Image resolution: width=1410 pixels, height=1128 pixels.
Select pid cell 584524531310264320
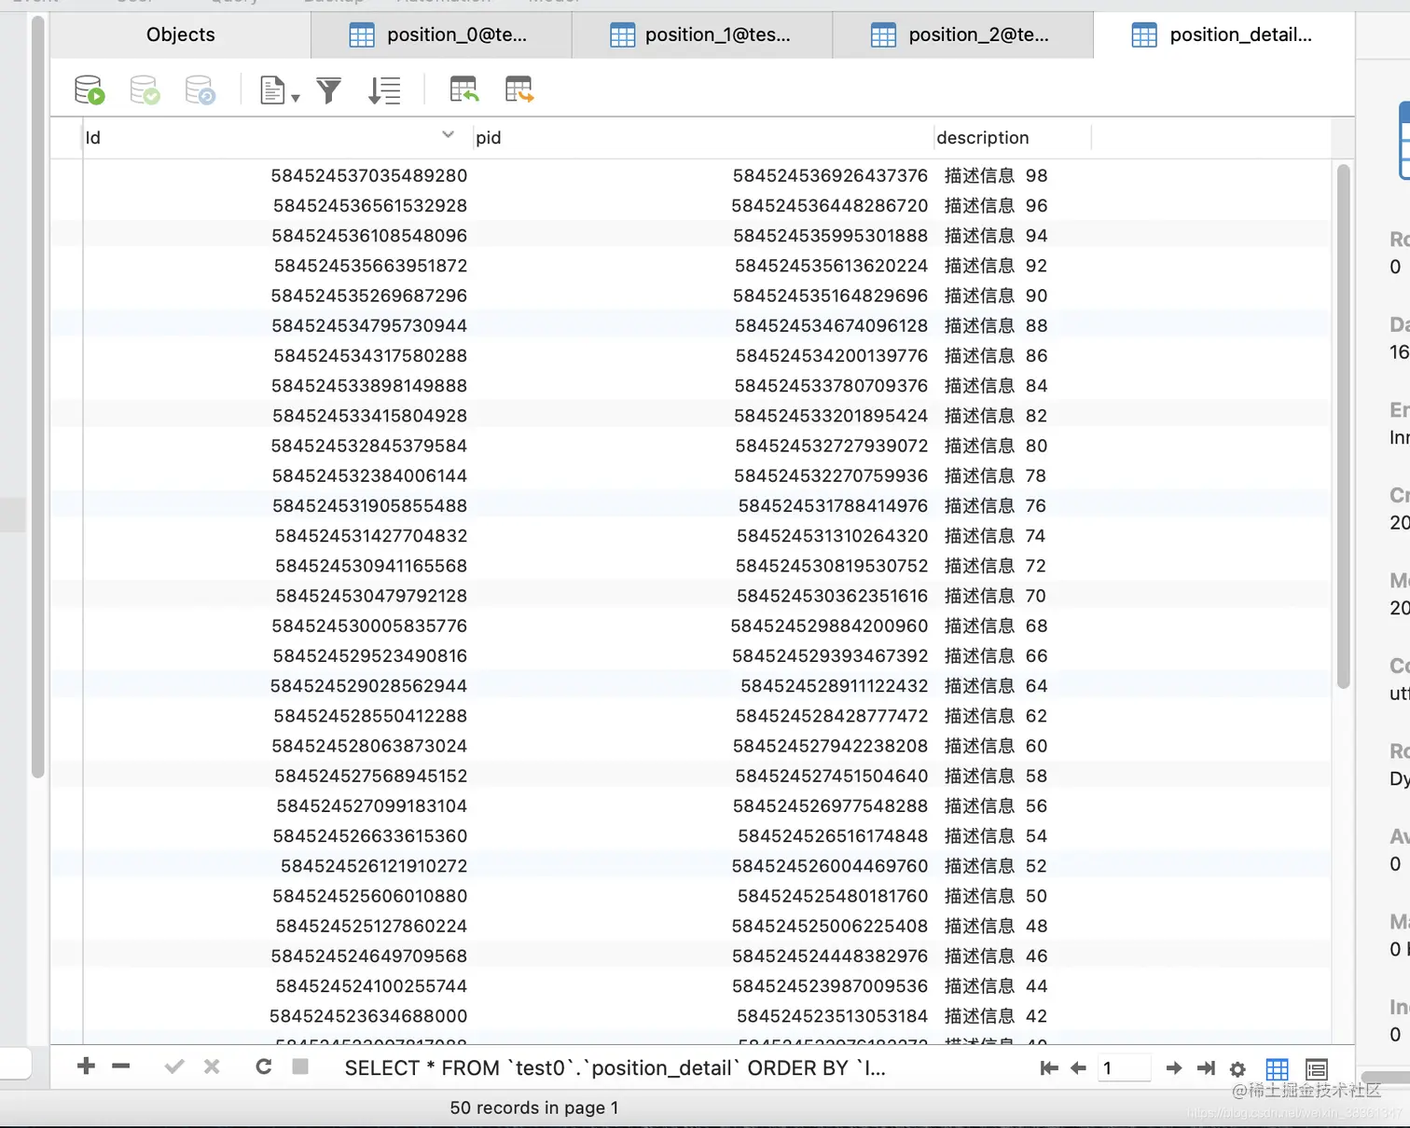pos(703,535)
